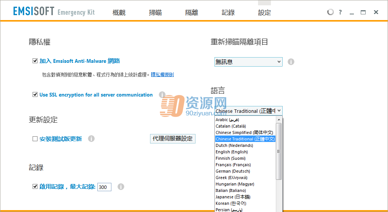Click the language list scroll-up arrow
This screenshot has width=388, height=212.
(279, 120)
